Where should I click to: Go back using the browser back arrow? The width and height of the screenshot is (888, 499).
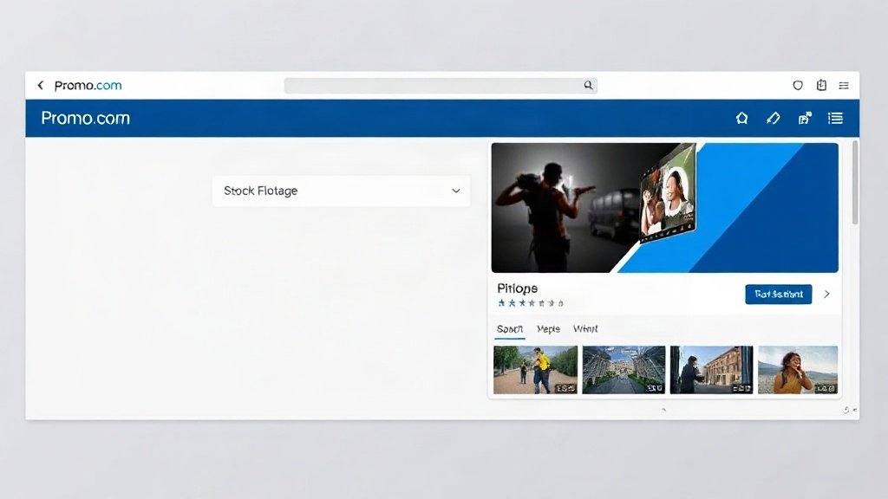coord(40,86)
